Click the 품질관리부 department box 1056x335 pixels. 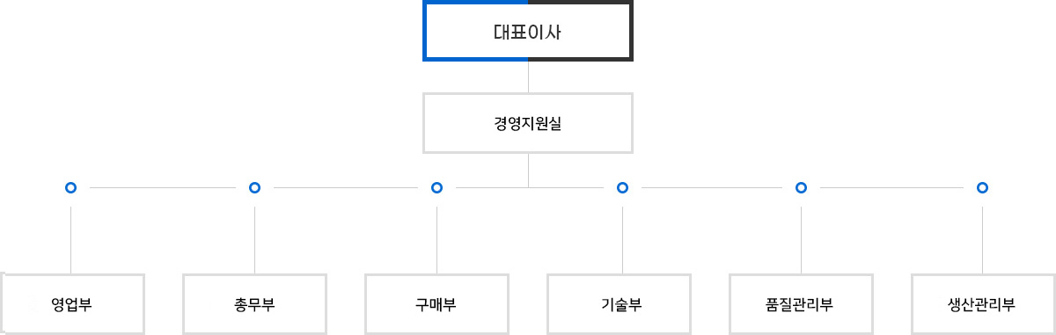coord(801,304)
